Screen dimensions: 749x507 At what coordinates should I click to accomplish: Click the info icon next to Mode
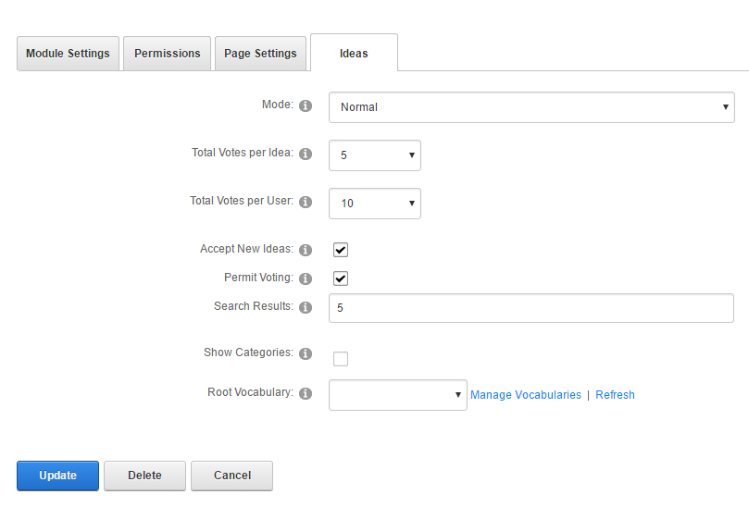click(x=306, y=106)
